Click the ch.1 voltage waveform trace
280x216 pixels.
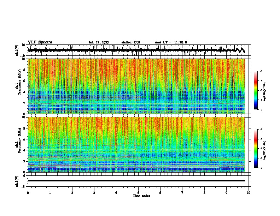pos(136,50)
